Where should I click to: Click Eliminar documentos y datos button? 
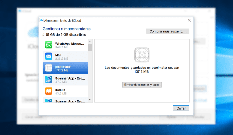[x=142, y=85]
